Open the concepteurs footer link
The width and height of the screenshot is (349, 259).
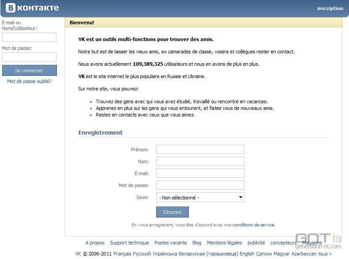[x=284, y=243]
